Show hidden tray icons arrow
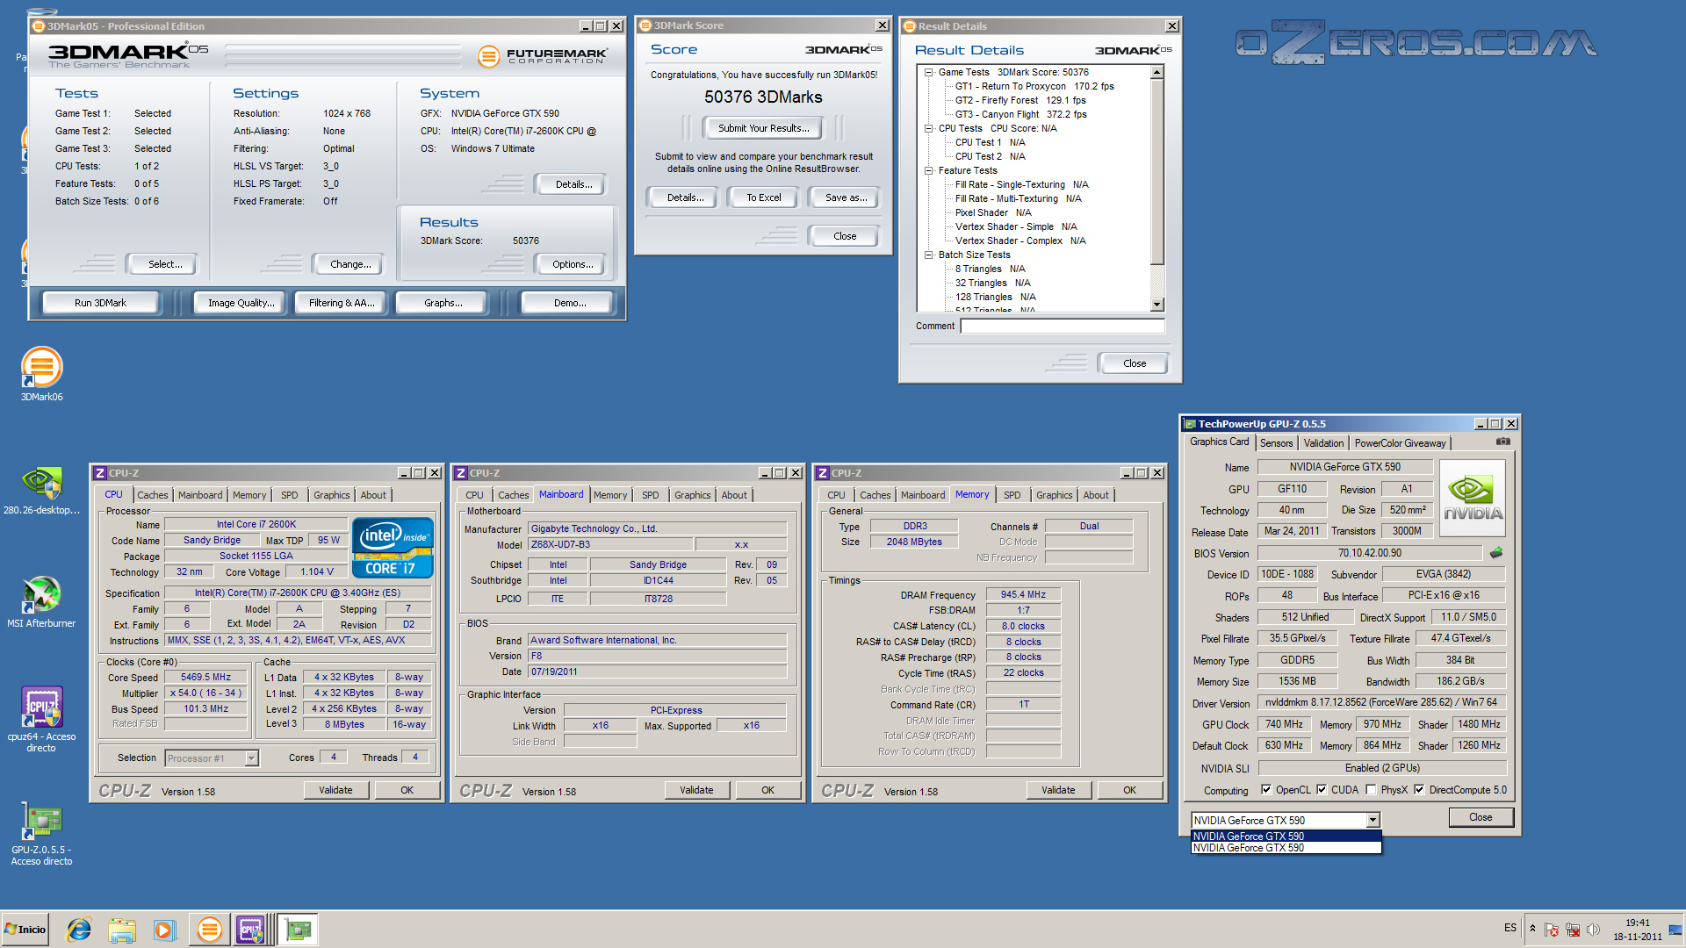1686x948 pixels. [1532, 930]
